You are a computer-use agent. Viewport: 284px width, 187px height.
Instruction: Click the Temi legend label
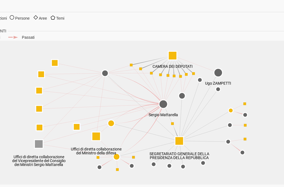[60, 18]
